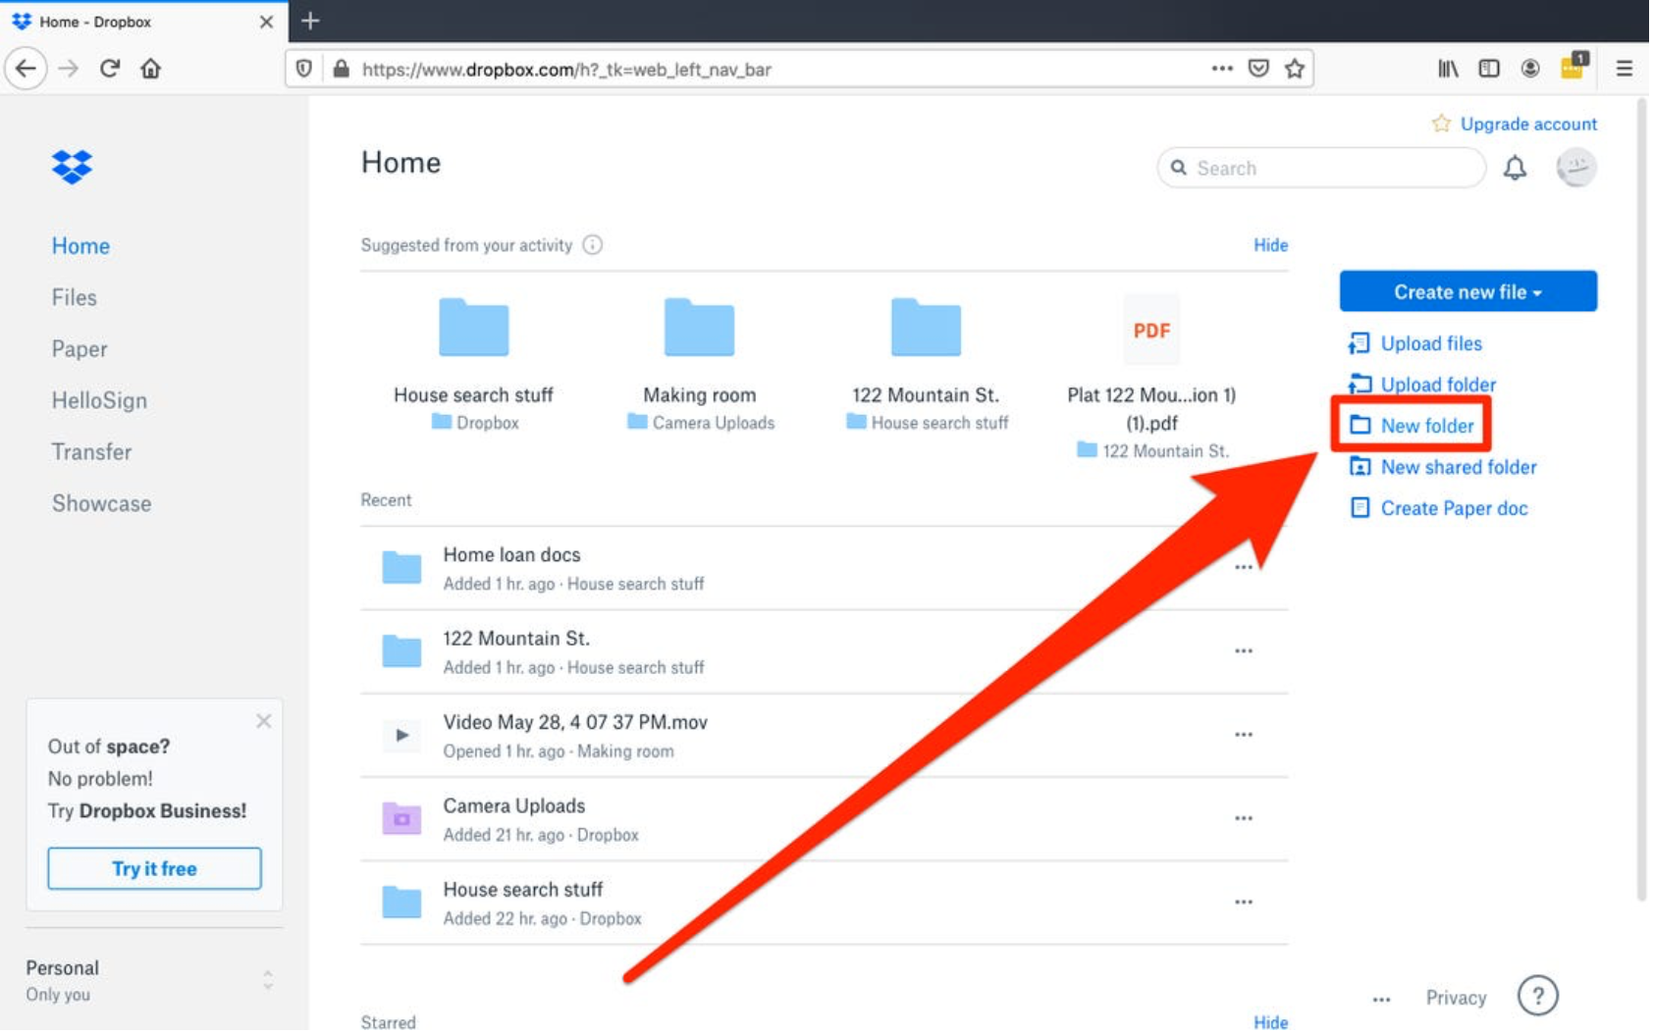
Task: Click the Upgrade account link
Action: coord(1528,124)
